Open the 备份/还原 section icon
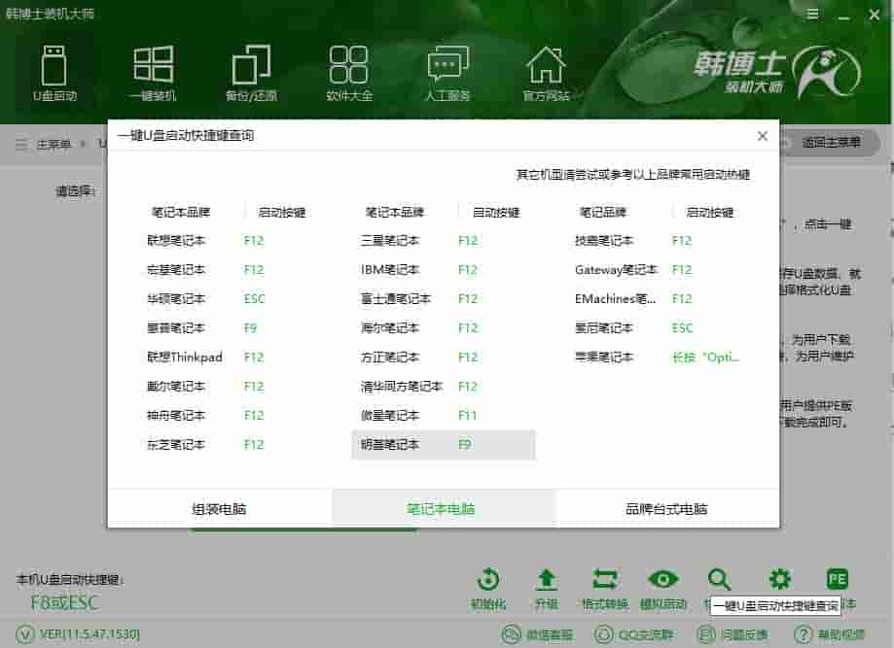 coord(251,73)
